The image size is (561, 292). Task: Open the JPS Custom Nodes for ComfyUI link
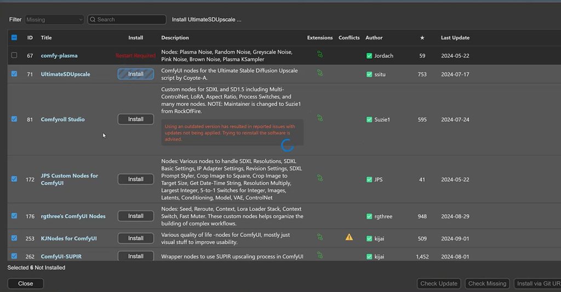coord(69,179)
